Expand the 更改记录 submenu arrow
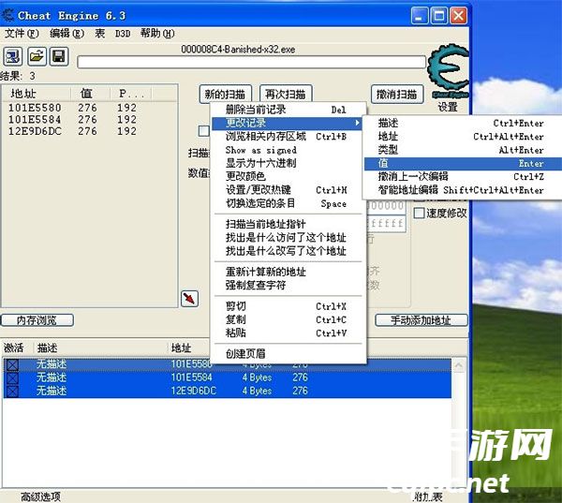The image size is (562, 503). pos(357,123)
